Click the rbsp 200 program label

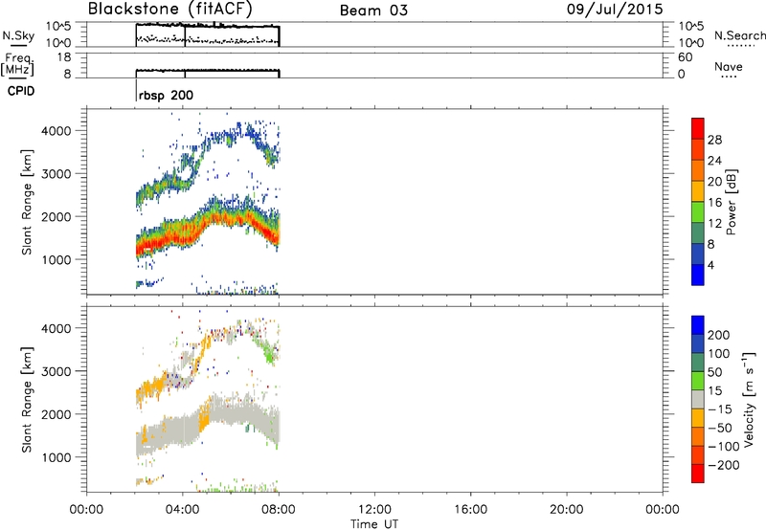(166, 95)
